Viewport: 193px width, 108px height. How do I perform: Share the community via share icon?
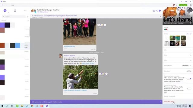click(x=157, y=11)
